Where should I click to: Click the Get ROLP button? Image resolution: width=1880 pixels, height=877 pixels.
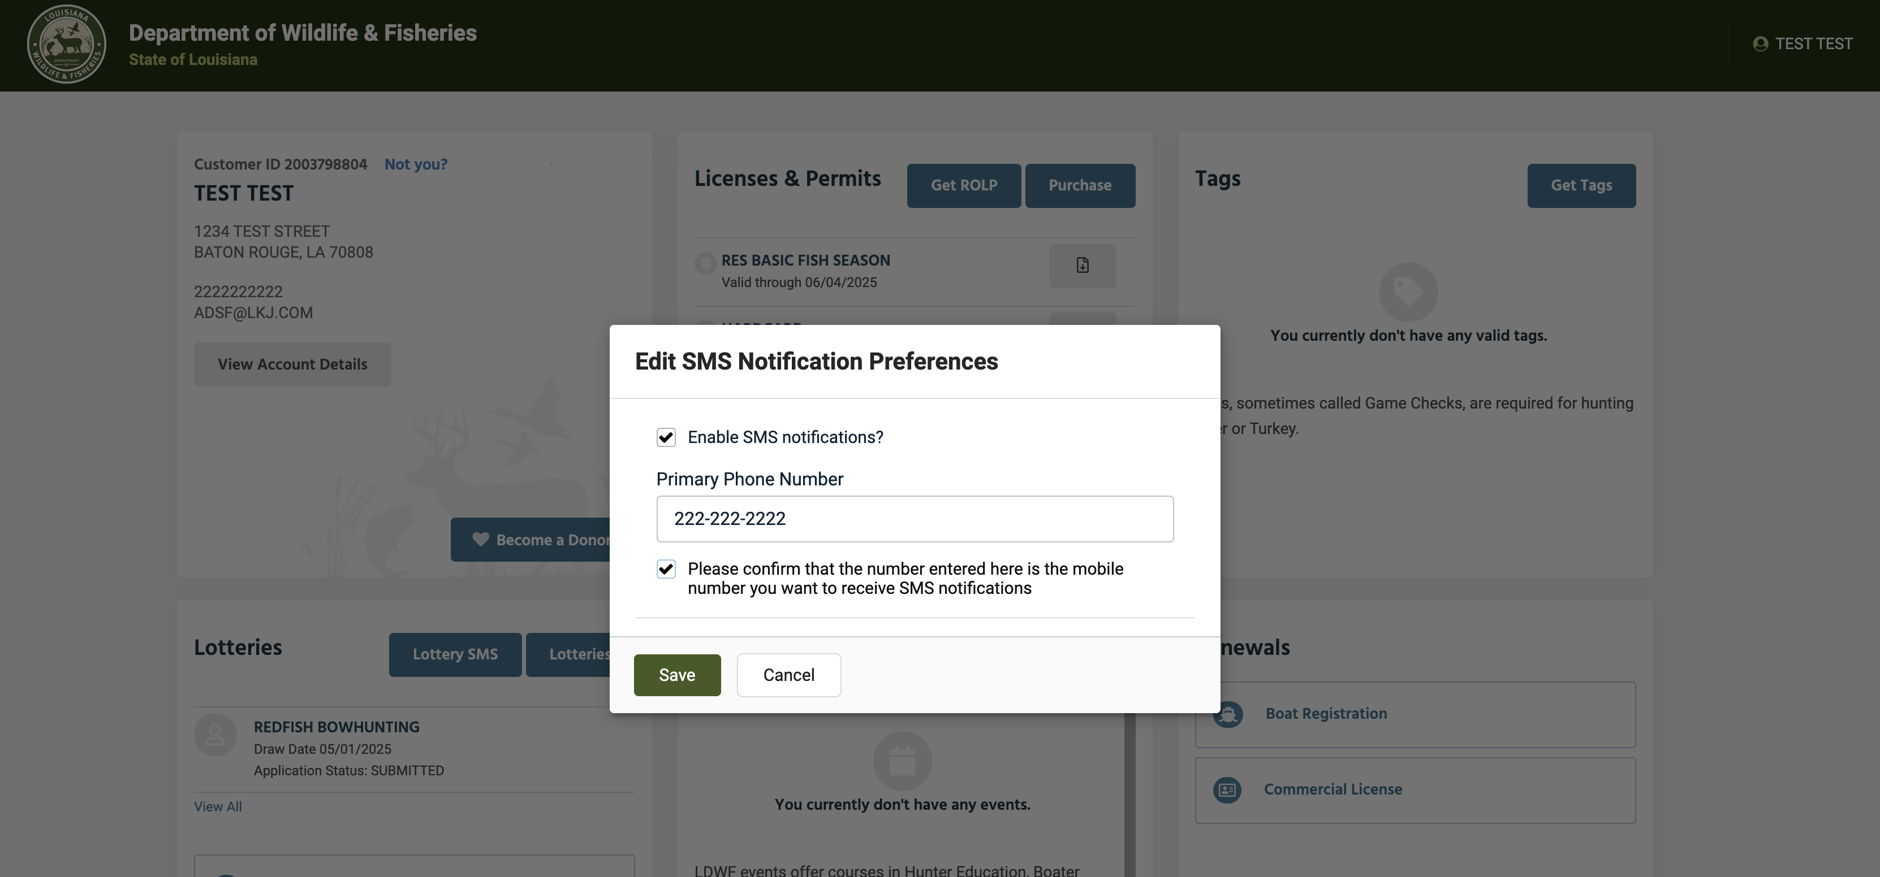click(963, 186)
